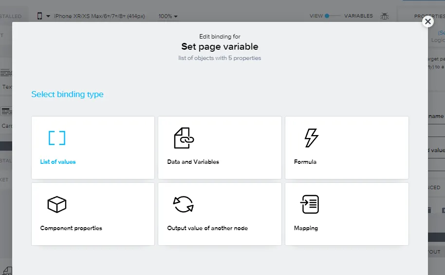This screenshot has height=275, width=445.
Task: Expand the 100% zoom level dropdown
Action: point(167,16)
